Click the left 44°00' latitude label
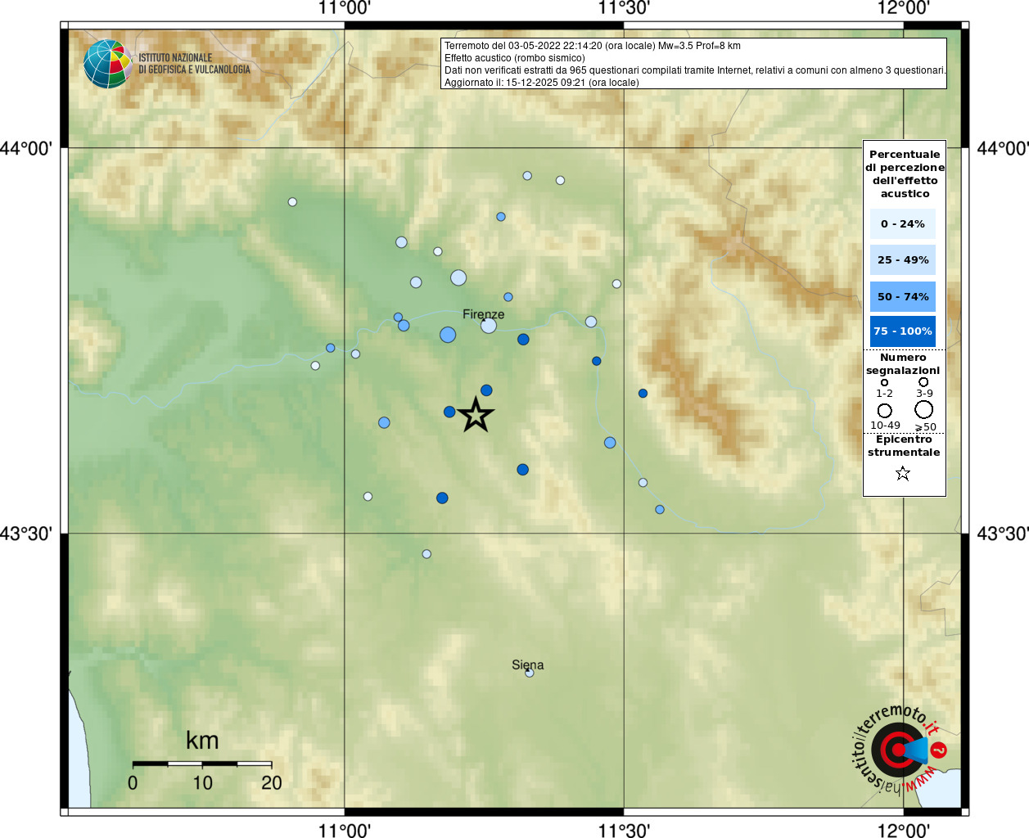 click(x=26, y=148)
